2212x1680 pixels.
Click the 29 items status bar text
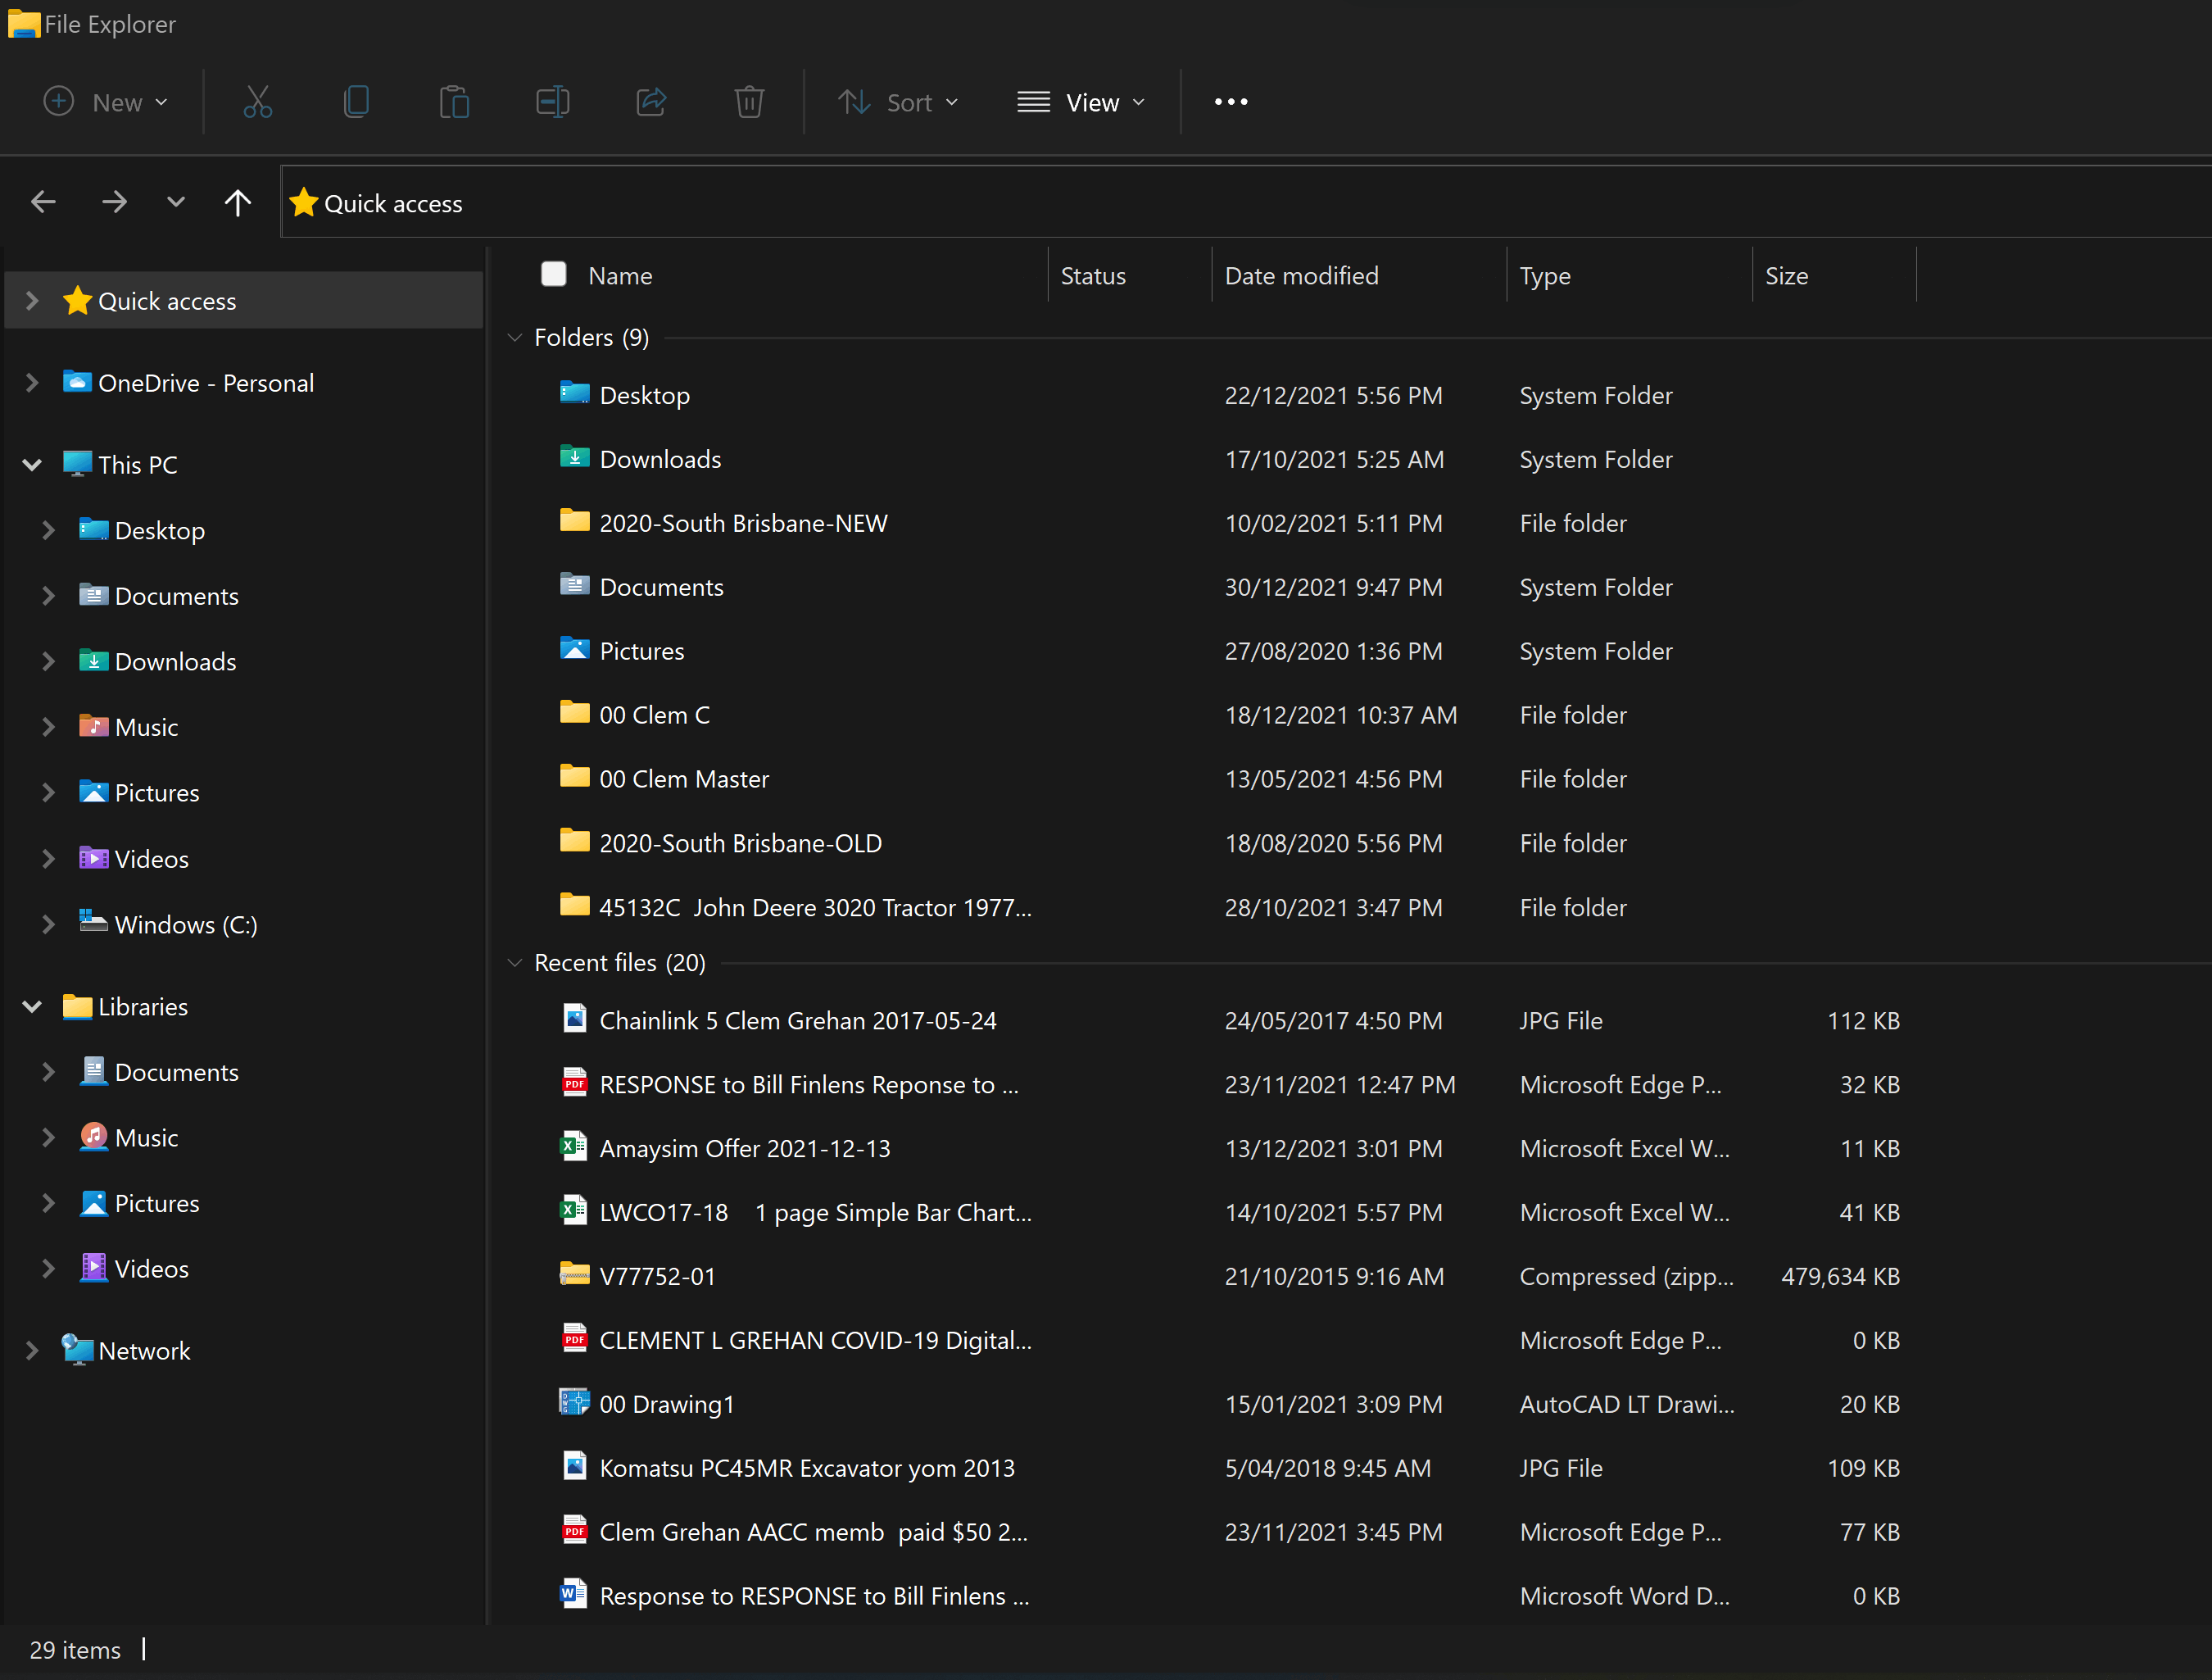tap(75, 1650)
